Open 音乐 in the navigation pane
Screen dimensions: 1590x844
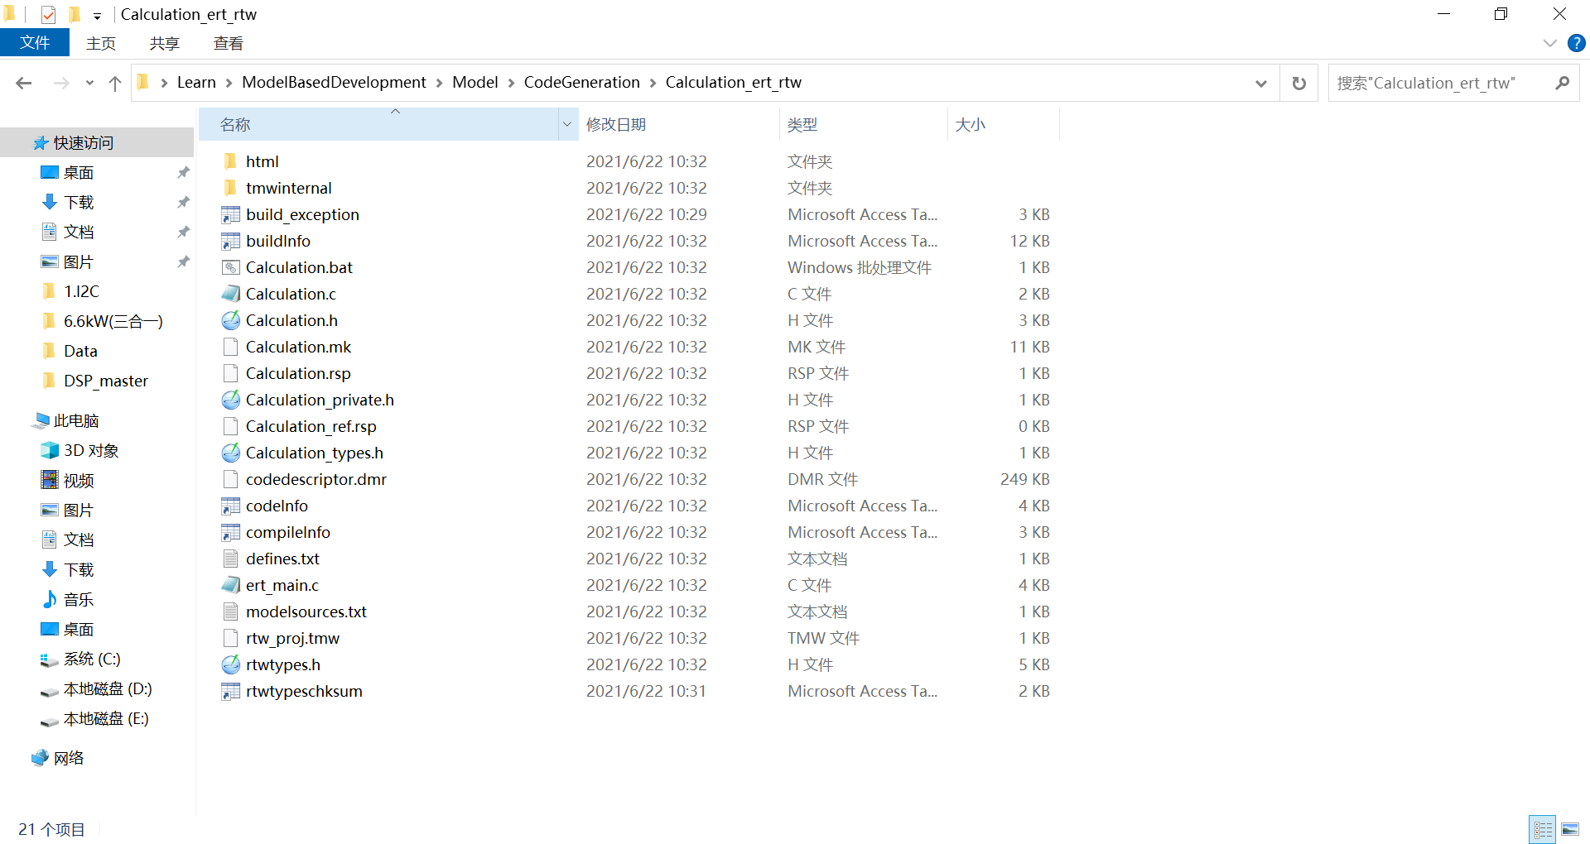tap(79, 599)
